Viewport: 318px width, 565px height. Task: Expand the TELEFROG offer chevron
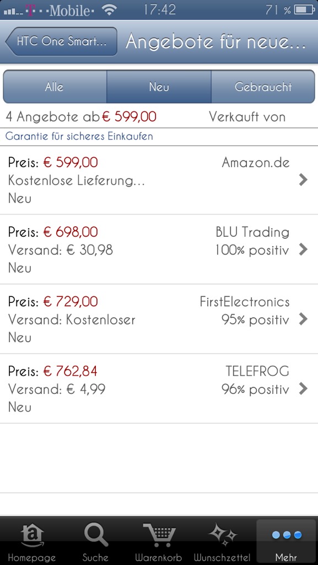click(303, 388)
